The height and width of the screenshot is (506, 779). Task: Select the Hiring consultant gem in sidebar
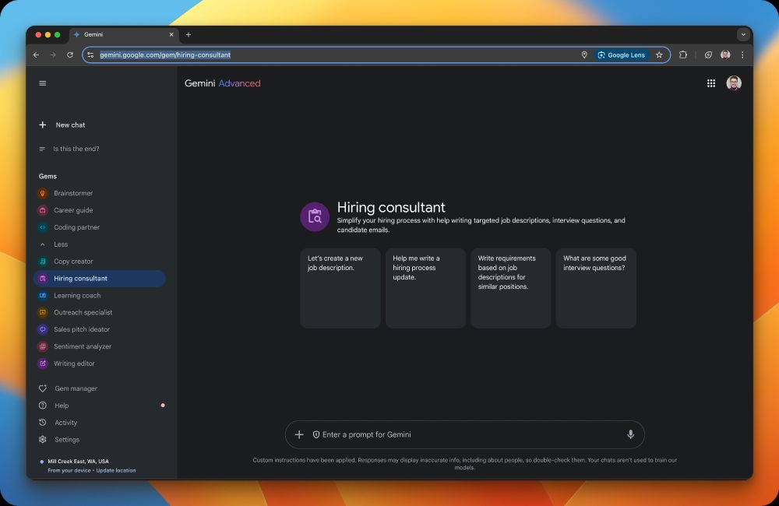point(100,279)
